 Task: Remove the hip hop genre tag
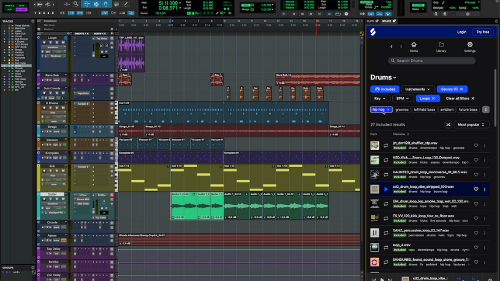[388, 110]
